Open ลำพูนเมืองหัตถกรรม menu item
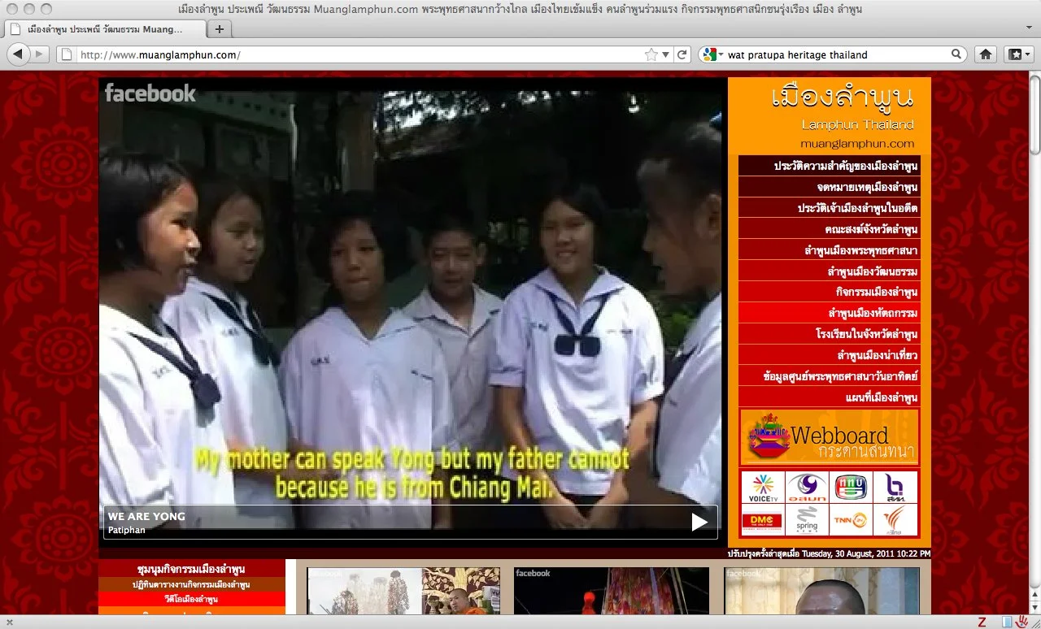Image resolution: width=1041 pixels, height=629 pixels. click(x=830, y=313)
